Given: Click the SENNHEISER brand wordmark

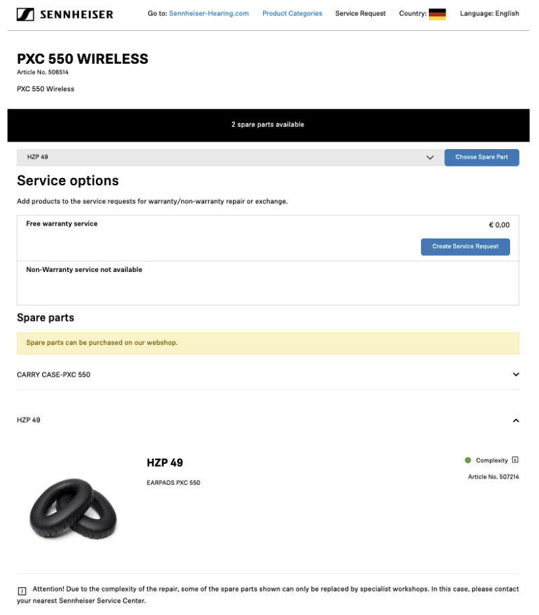Looking at the screenshot, I should point(77,15).
